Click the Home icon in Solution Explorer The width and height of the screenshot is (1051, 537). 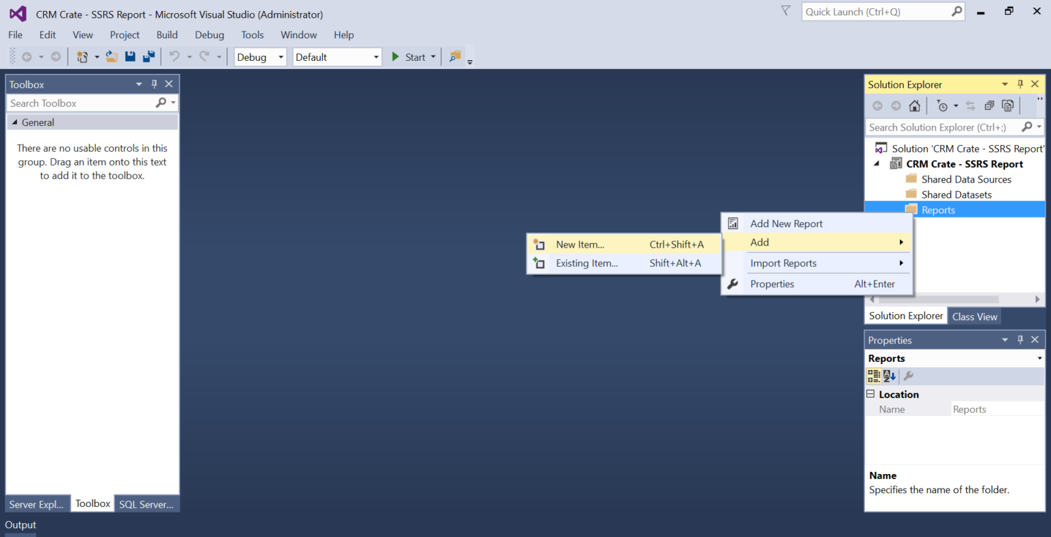[x=914, y=105]
